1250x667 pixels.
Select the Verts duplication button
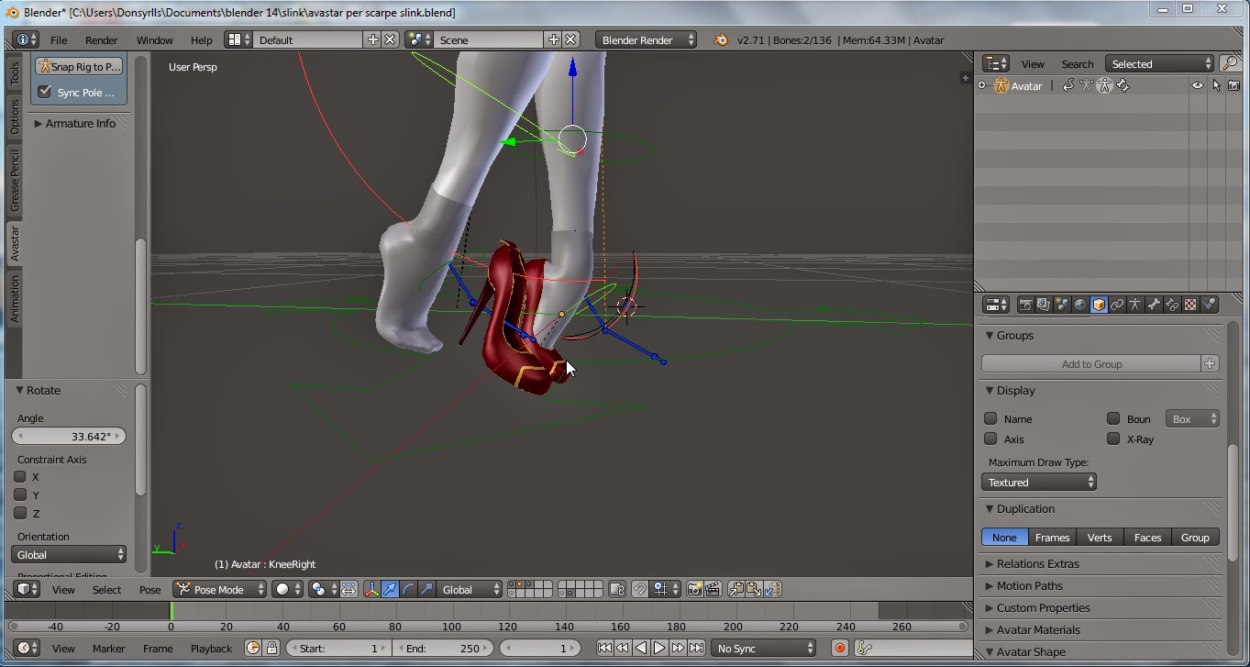pyautogui.click(x=1099, y=537)
